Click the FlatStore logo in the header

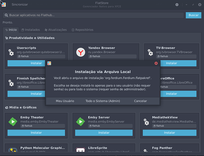(x=4, y=5)
